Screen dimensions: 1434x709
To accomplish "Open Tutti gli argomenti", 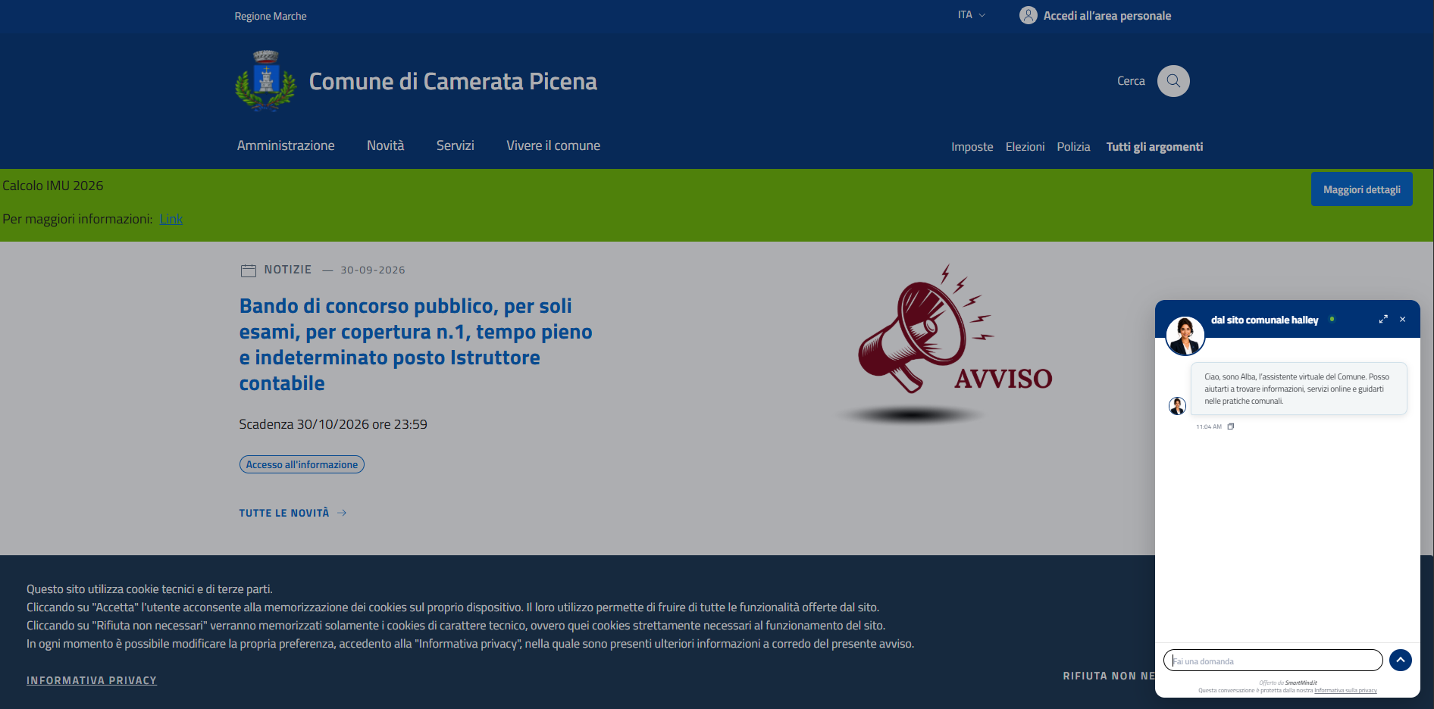I will (x=1154, y=147).
